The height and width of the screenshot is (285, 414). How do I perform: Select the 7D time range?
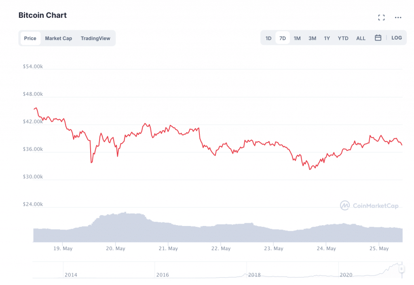click(283, 38)
